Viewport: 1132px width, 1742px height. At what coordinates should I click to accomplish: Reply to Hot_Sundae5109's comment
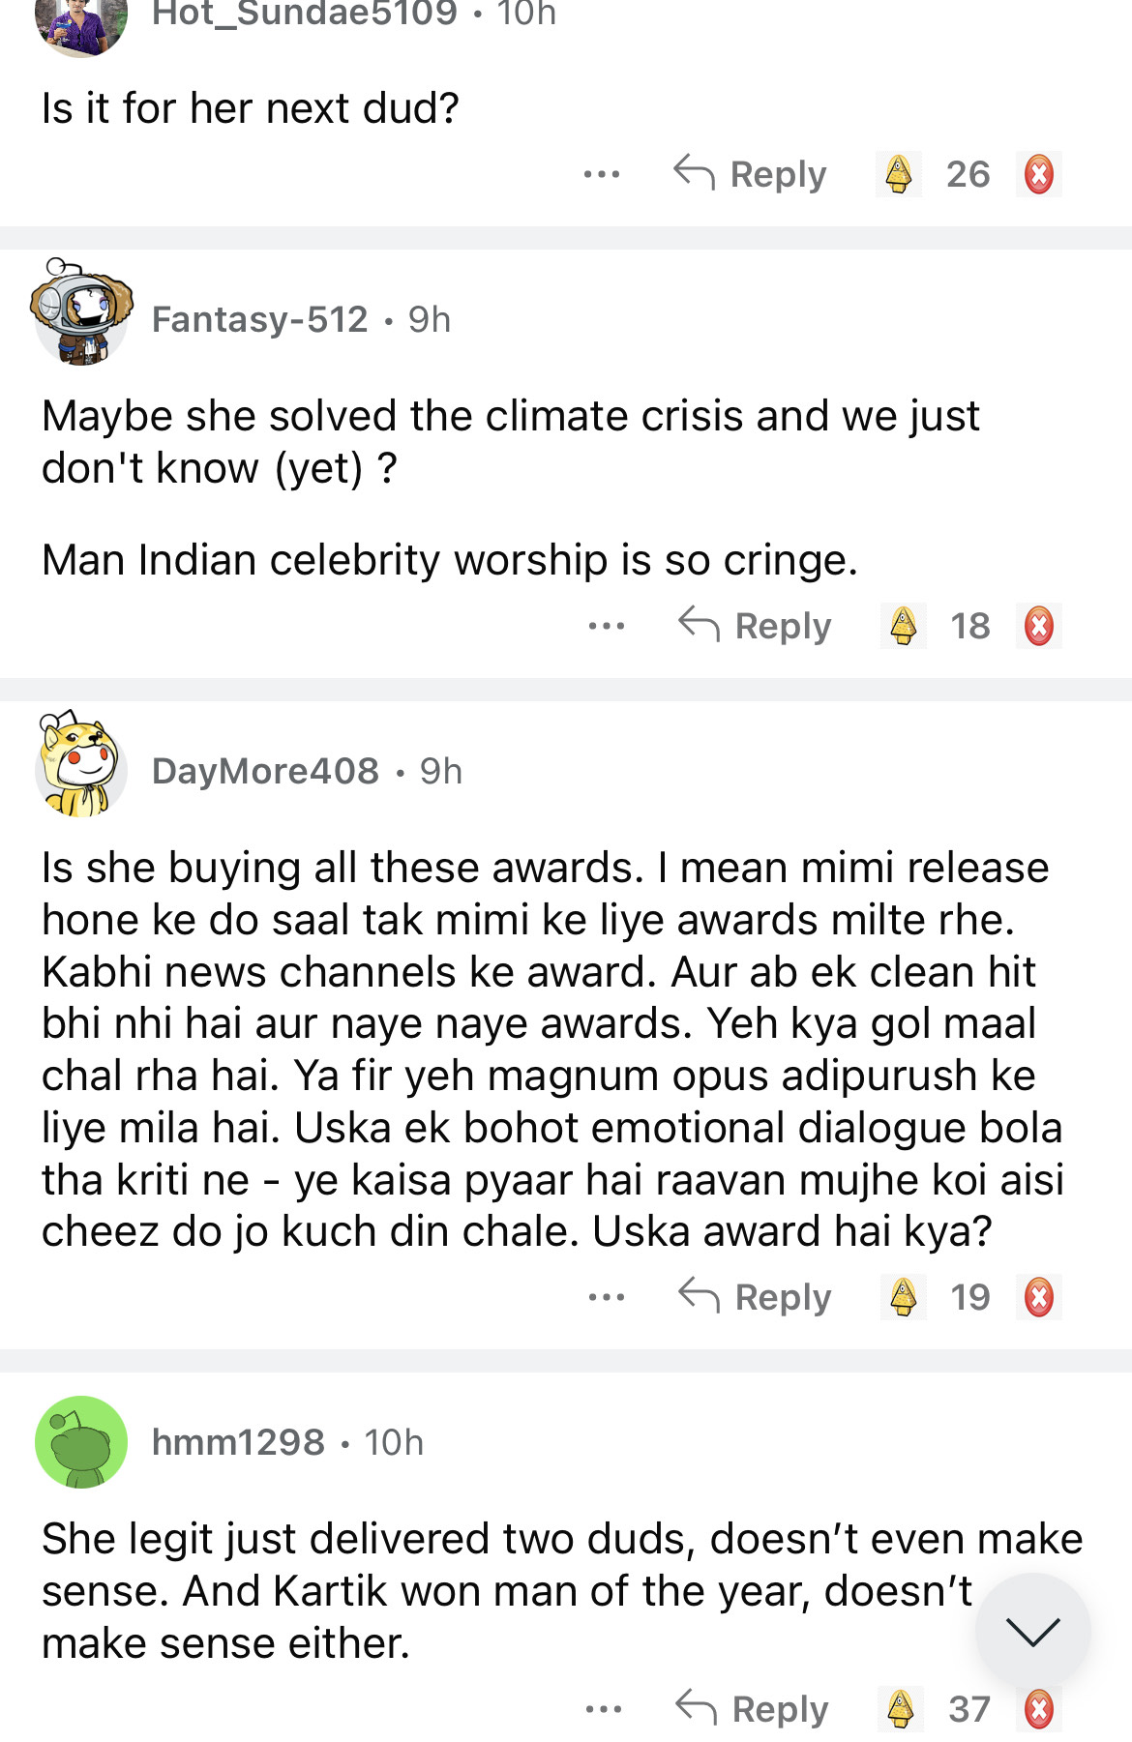point(751,175)
